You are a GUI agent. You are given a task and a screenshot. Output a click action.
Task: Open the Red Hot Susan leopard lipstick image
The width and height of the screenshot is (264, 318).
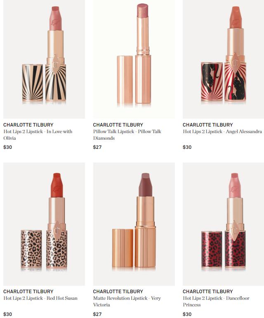(x=44, y=224)
